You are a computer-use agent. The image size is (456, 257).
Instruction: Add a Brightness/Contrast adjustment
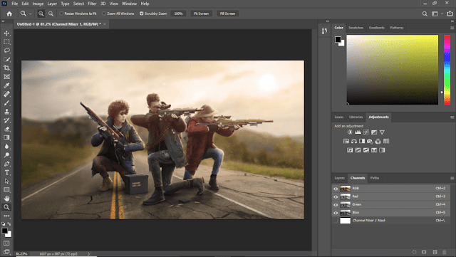[350, 132]
